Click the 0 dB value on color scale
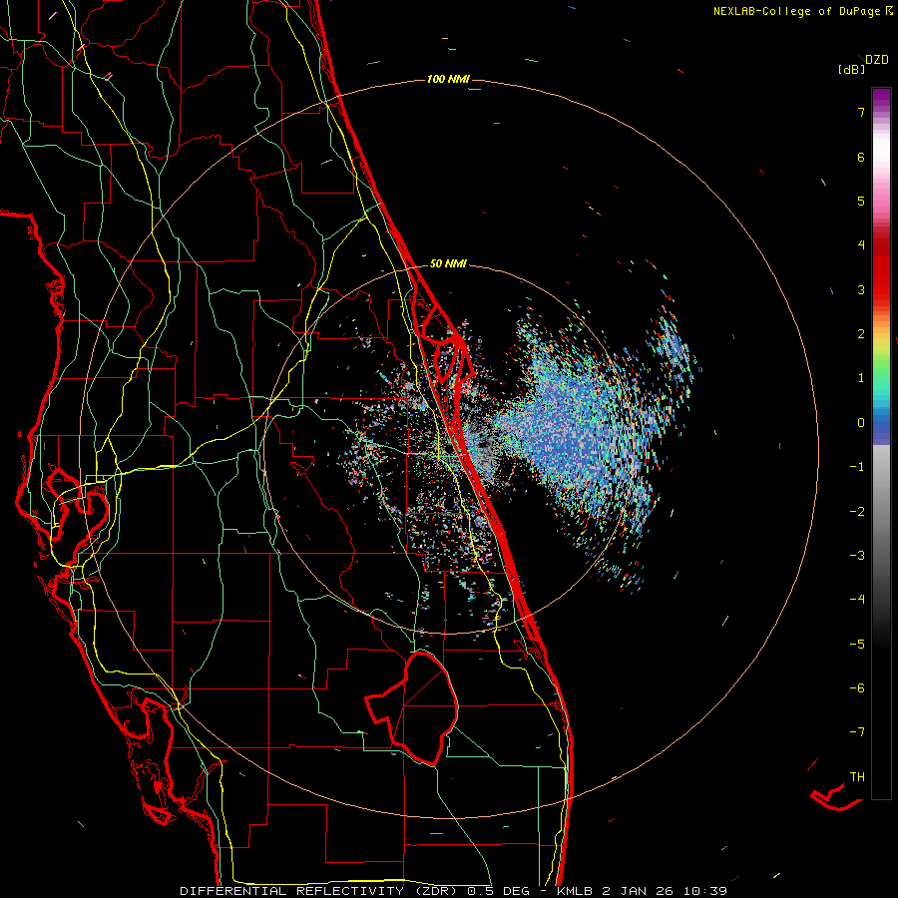This screenshot has height=898, width=898. (861, 423)
